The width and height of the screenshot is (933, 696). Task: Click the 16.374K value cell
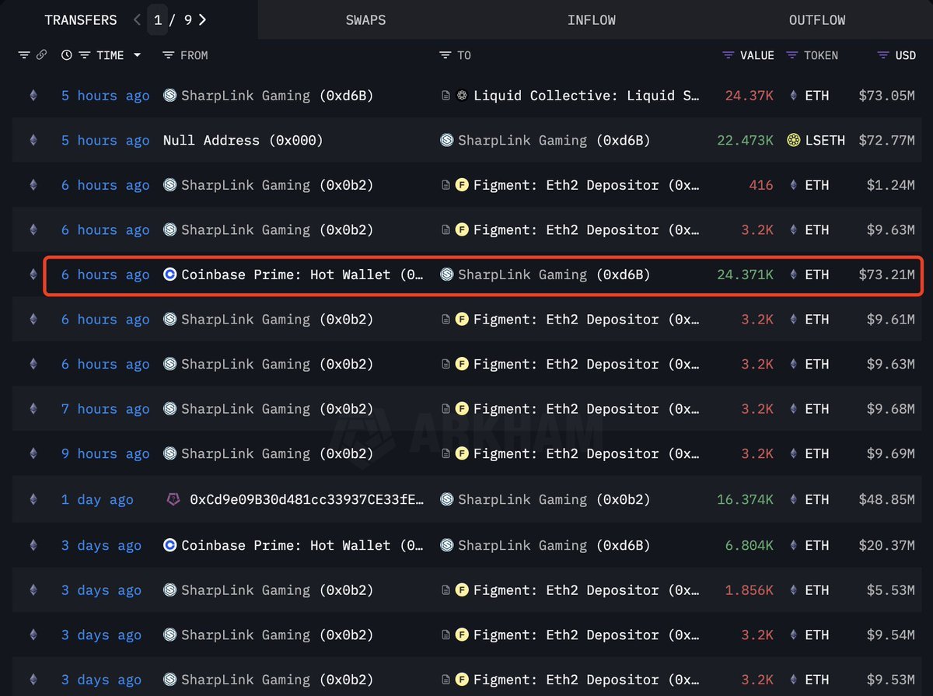[745, 500]
